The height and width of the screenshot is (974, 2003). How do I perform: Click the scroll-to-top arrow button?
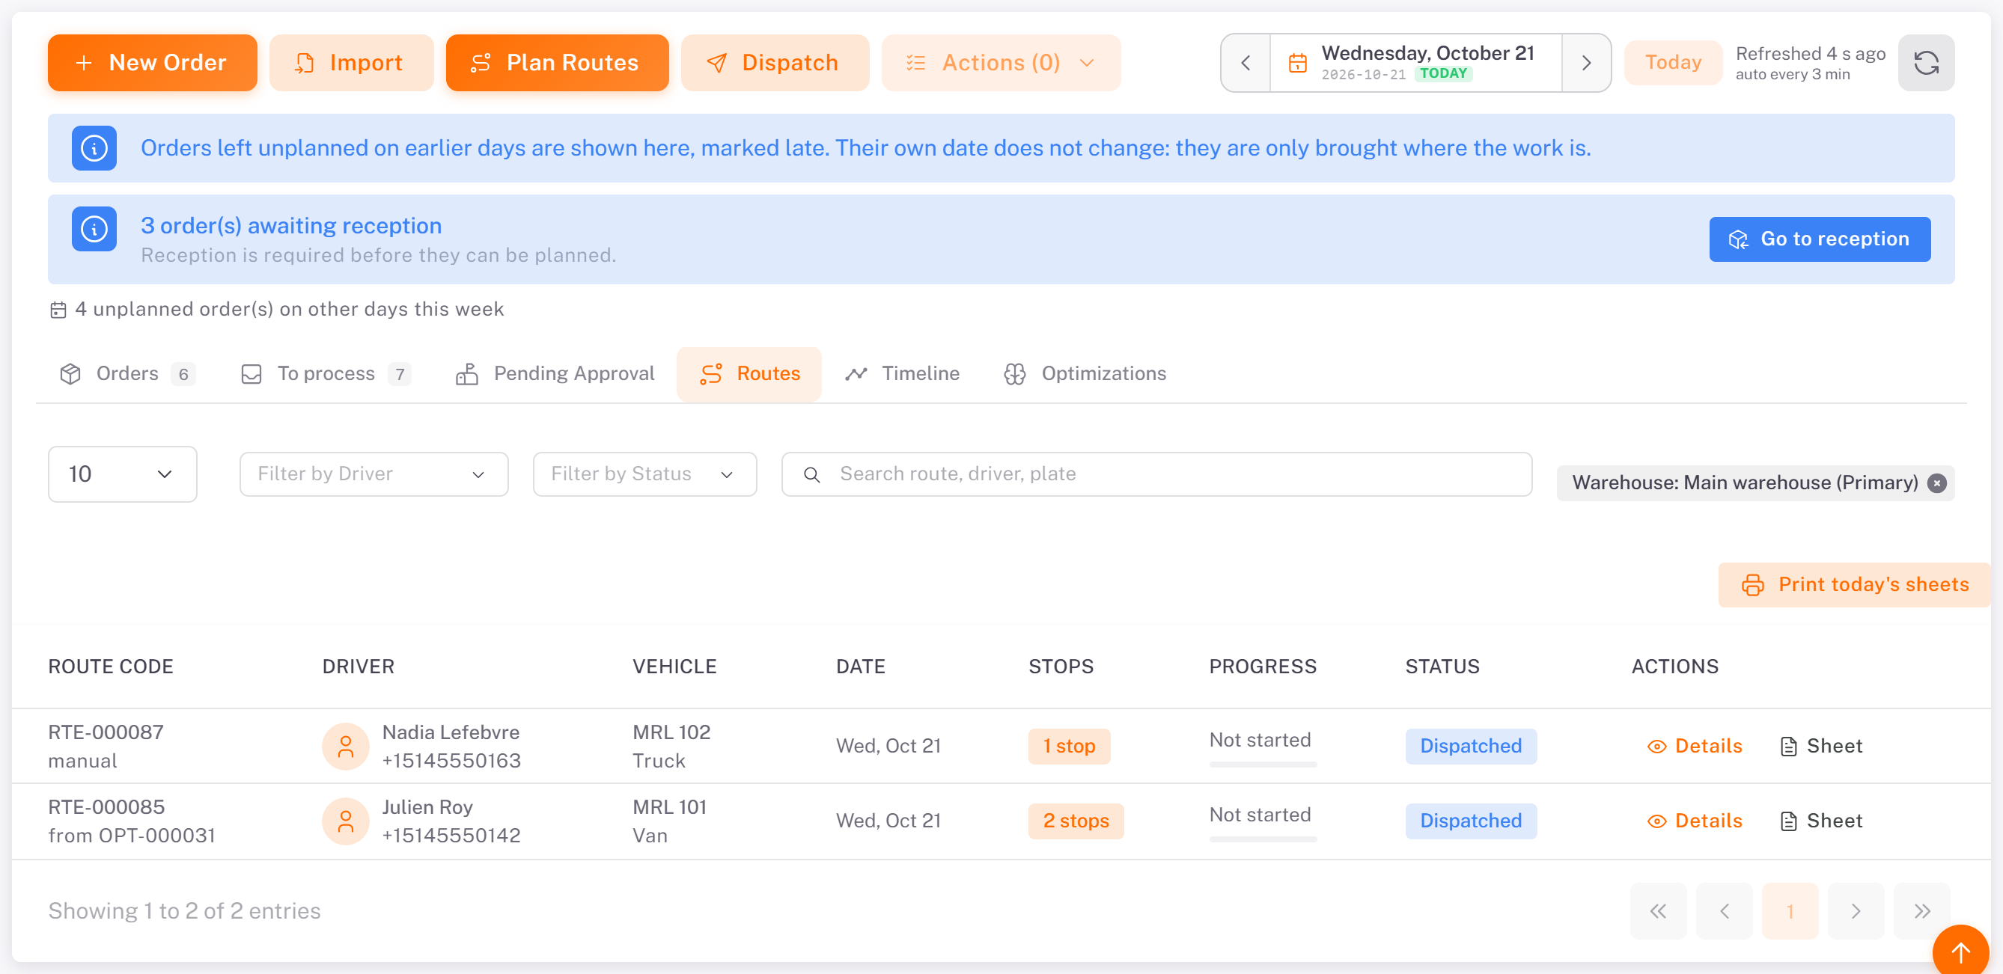1960,951
